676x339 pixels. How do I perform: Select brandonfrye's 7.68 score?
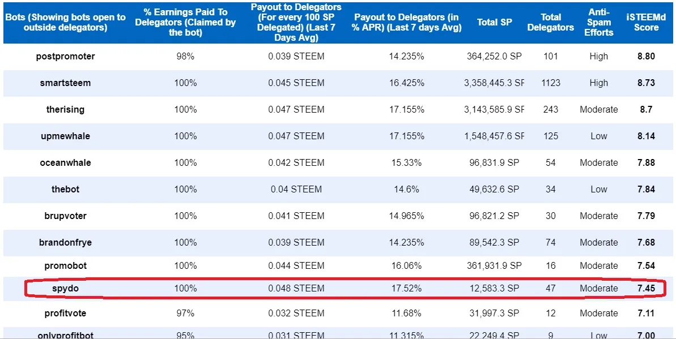tap(647, 243)
